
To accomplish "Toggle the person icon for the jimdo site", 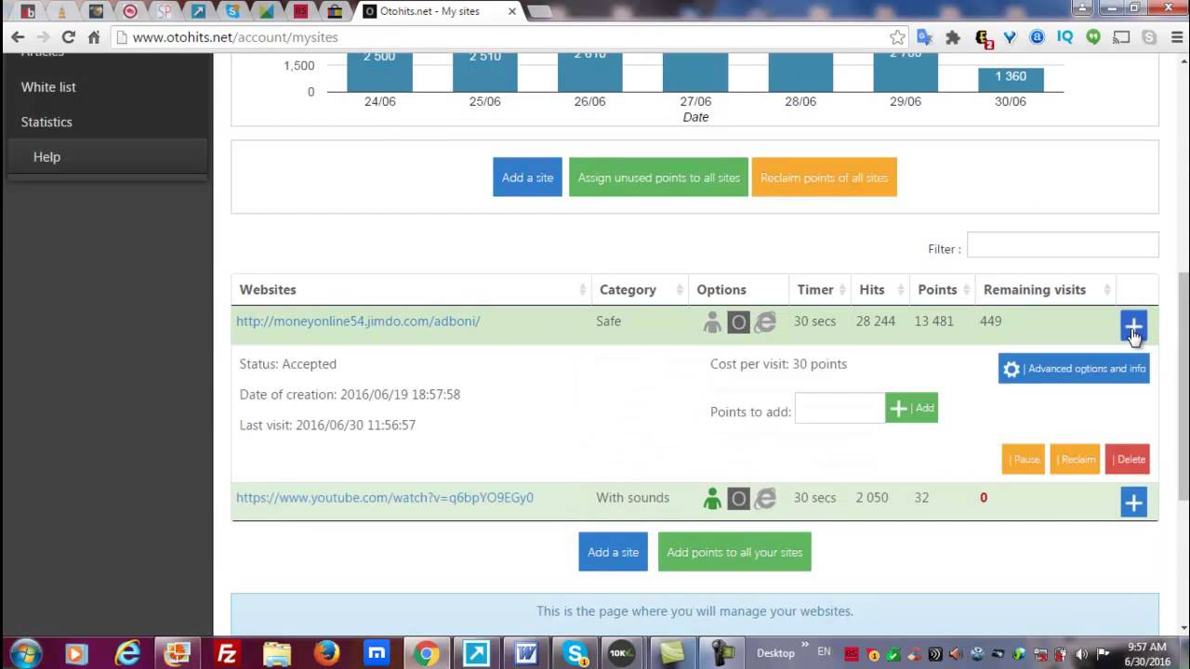I will (712, 322).
